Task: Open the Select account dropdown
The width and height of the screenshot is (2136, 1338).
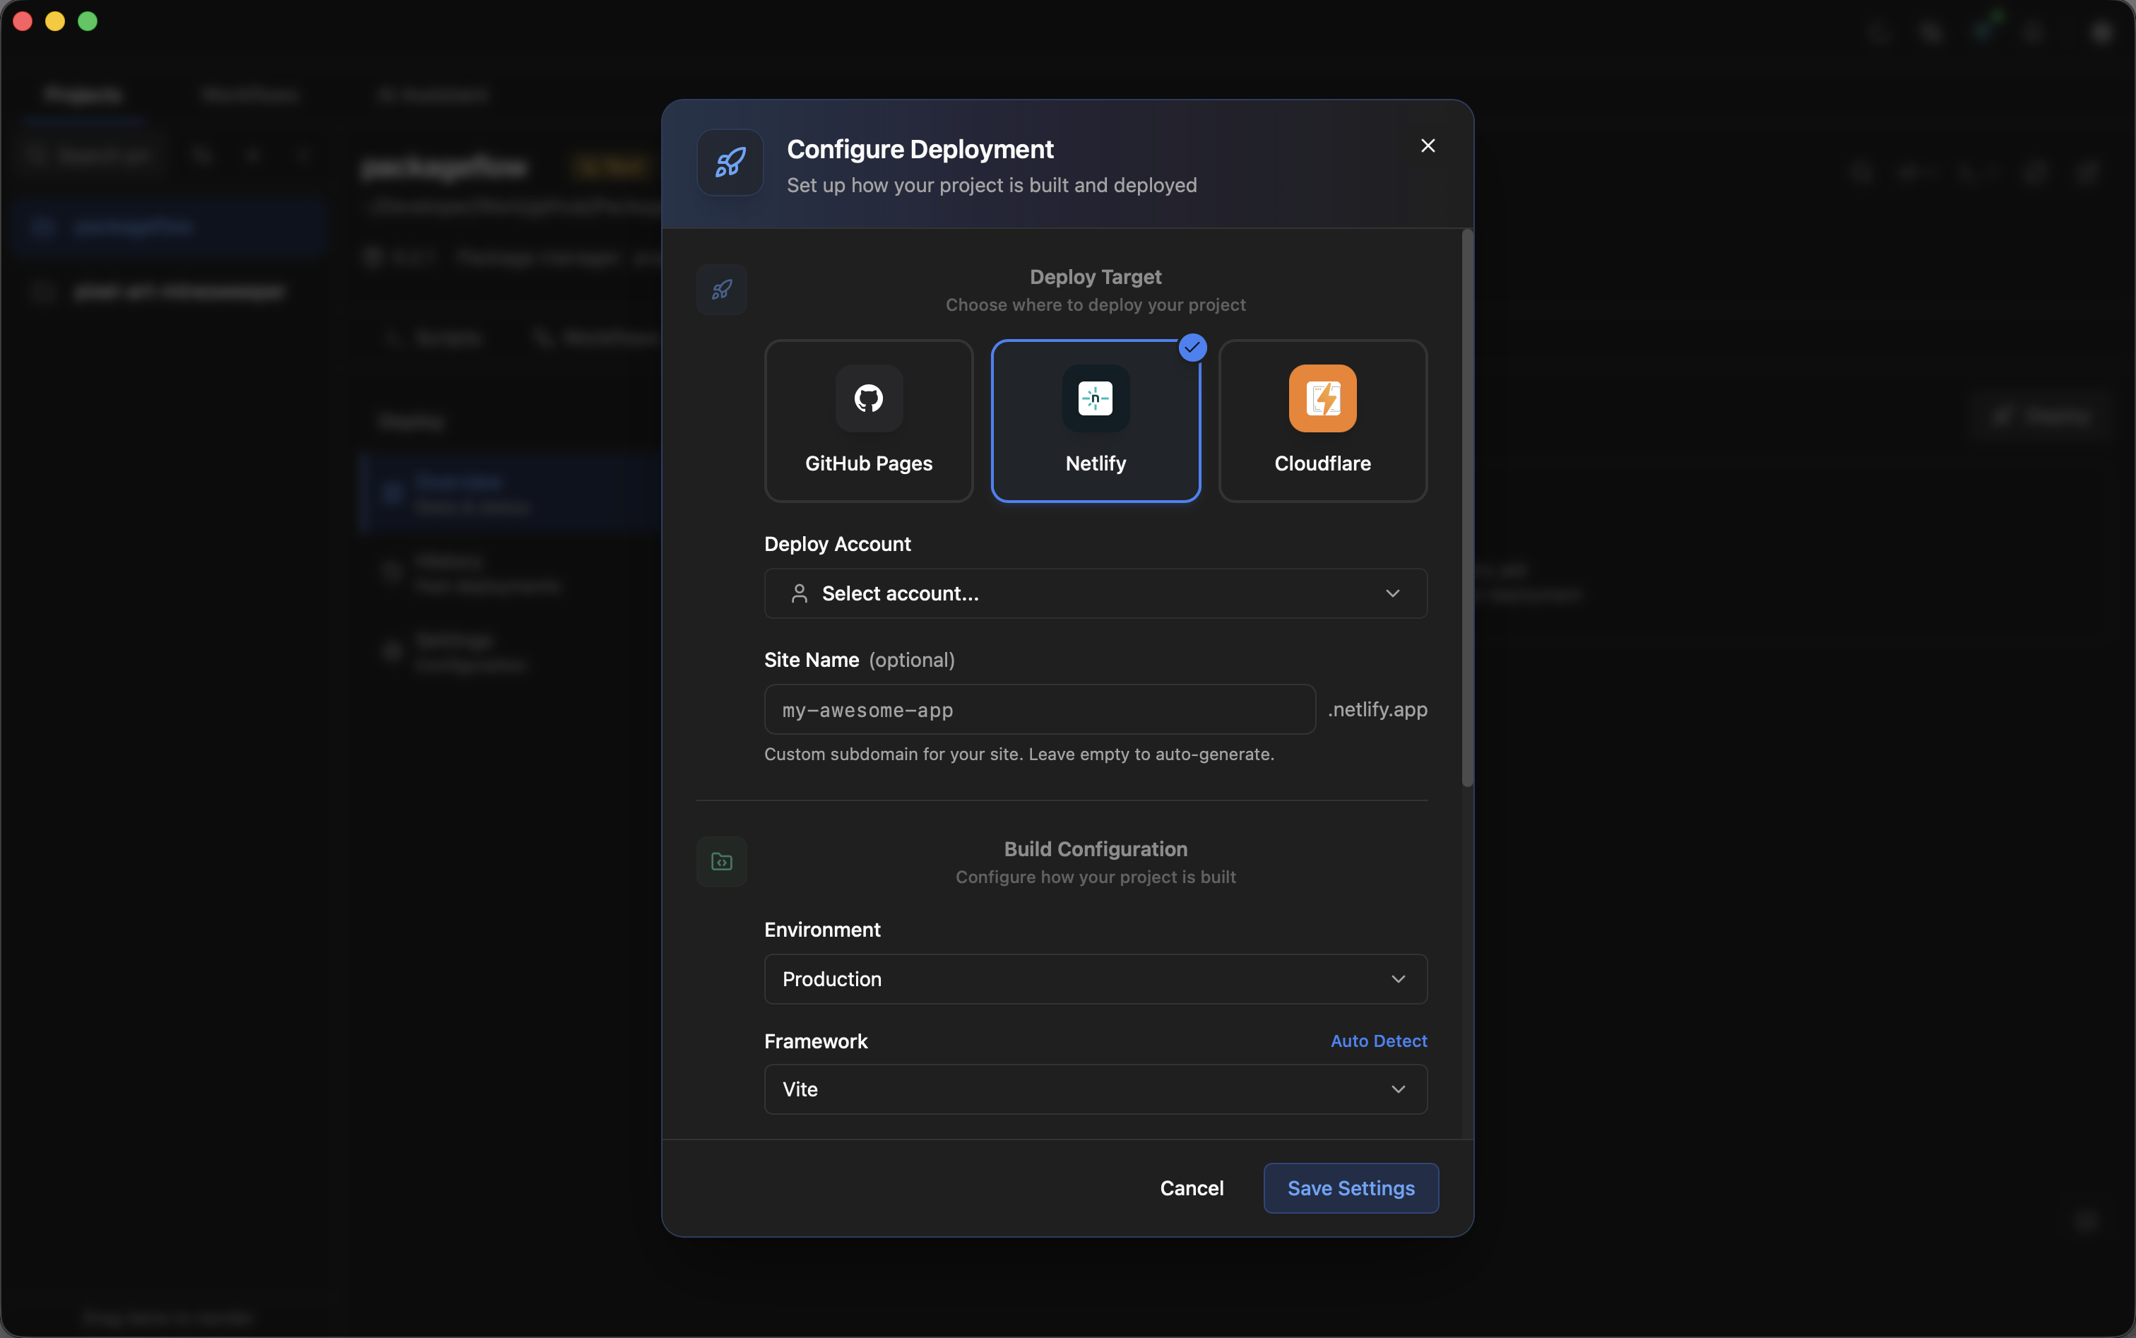Action: pyautogui.click(x=1096, y=594)
